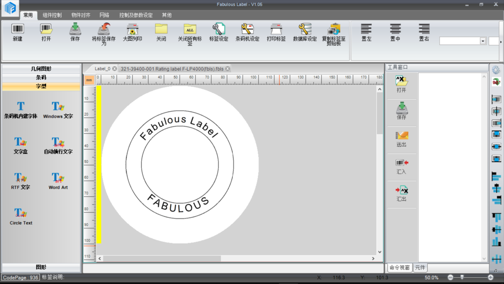The image size is (504, 284).
Task: Click the gear icon on right toolbar
Action: point(496,70)
